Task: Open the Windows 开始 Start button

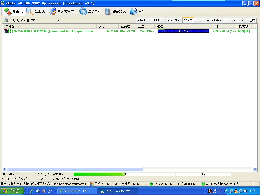Action: click(12, 191)
